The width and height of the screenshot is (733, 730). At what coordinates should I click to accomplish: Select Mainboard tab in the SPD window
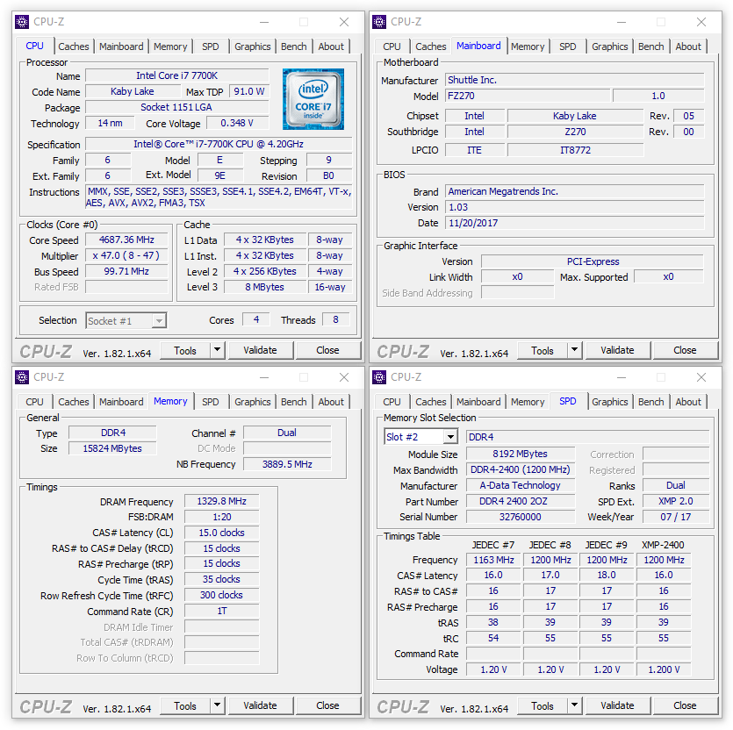coord(478,402)
